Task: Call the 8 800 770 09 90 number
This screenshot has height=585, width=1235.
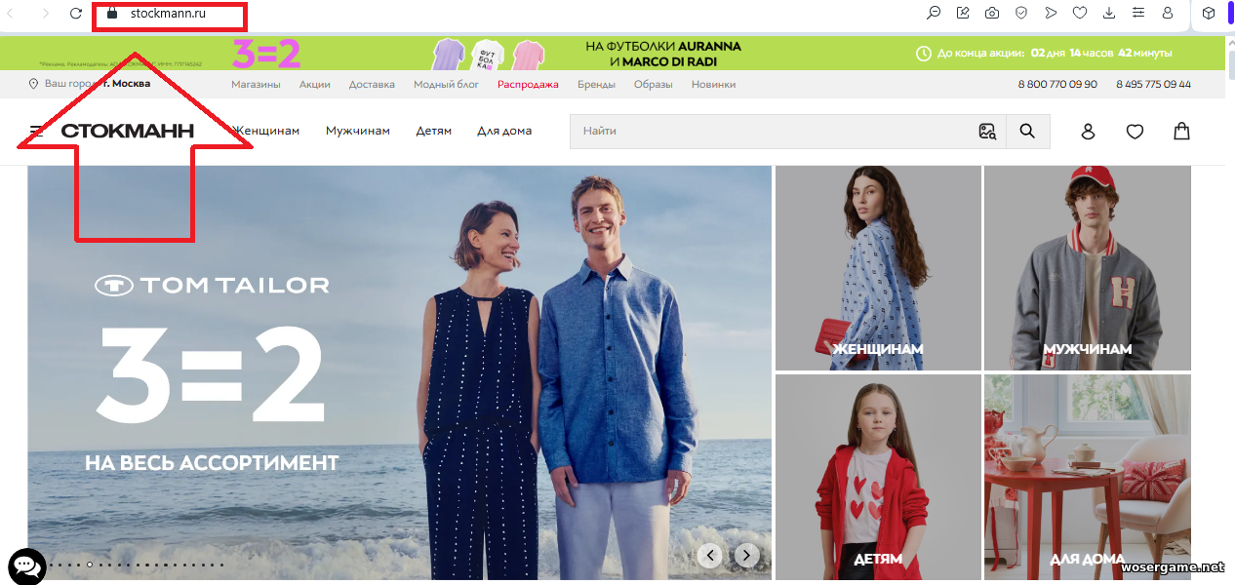Action: (1057, 84)
